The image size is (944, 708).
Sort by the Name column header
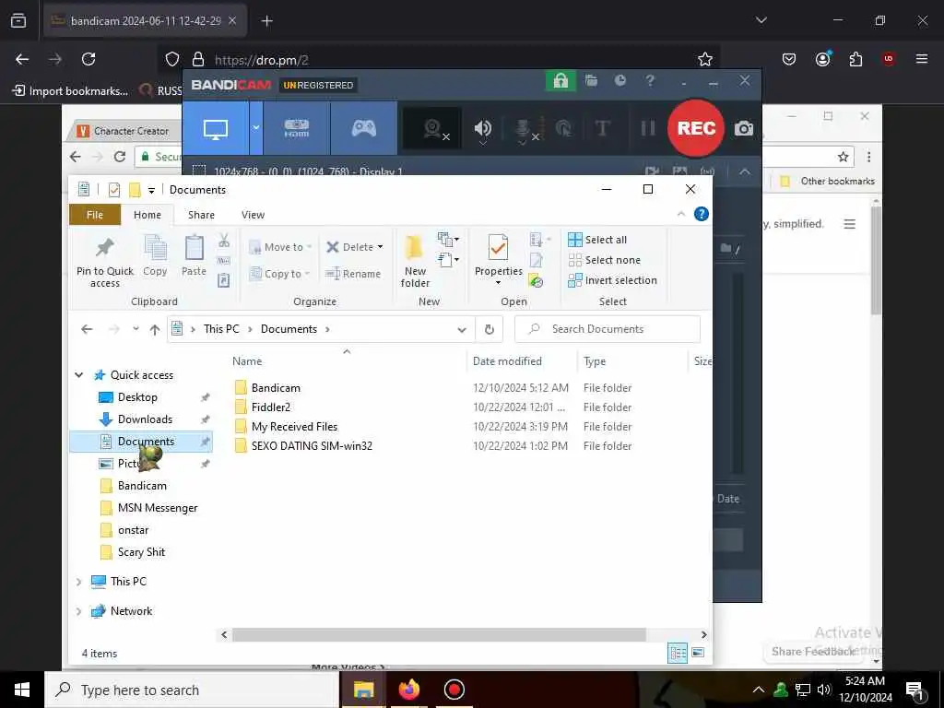(x=247, y=361)
